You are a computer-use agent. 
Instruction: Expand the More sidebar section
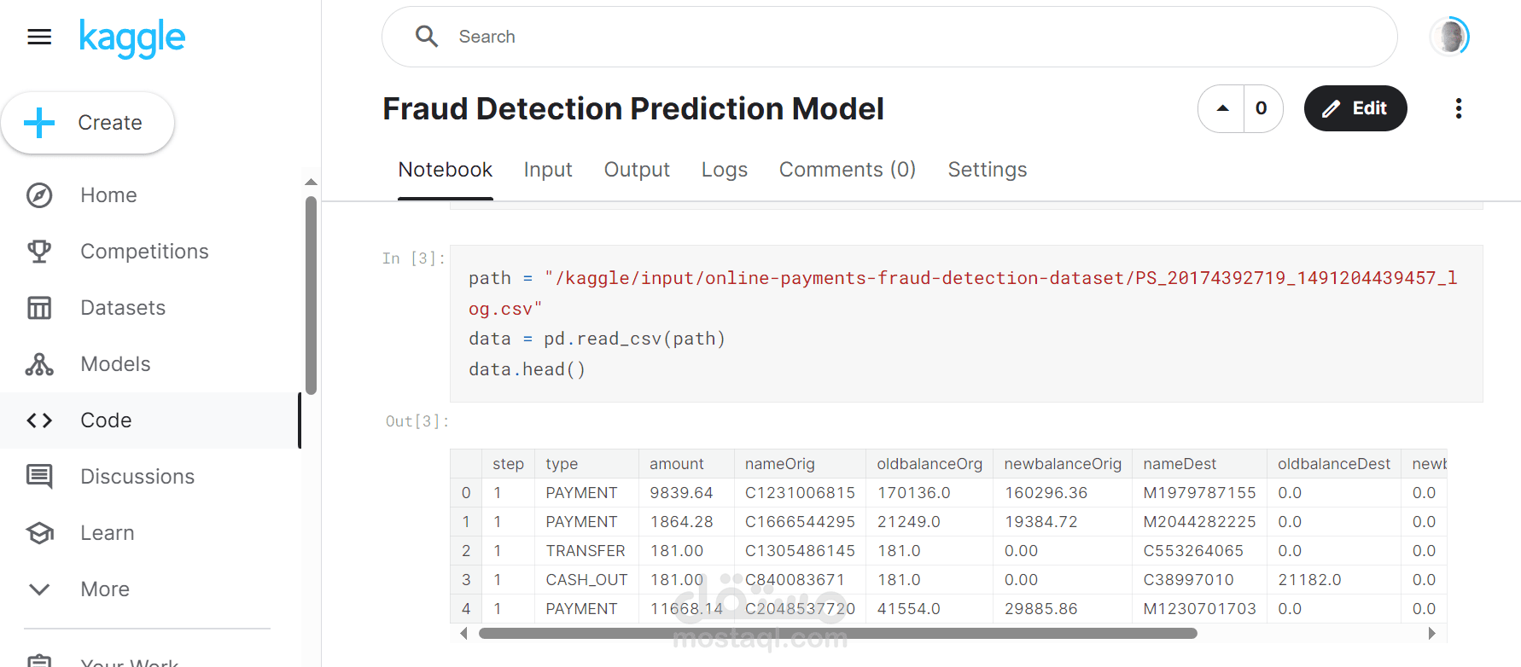[x=39, y=589]
